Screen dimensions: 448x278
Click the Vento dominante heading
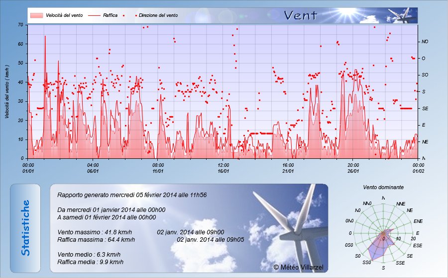pyautogui.click(x=383, y=188)
